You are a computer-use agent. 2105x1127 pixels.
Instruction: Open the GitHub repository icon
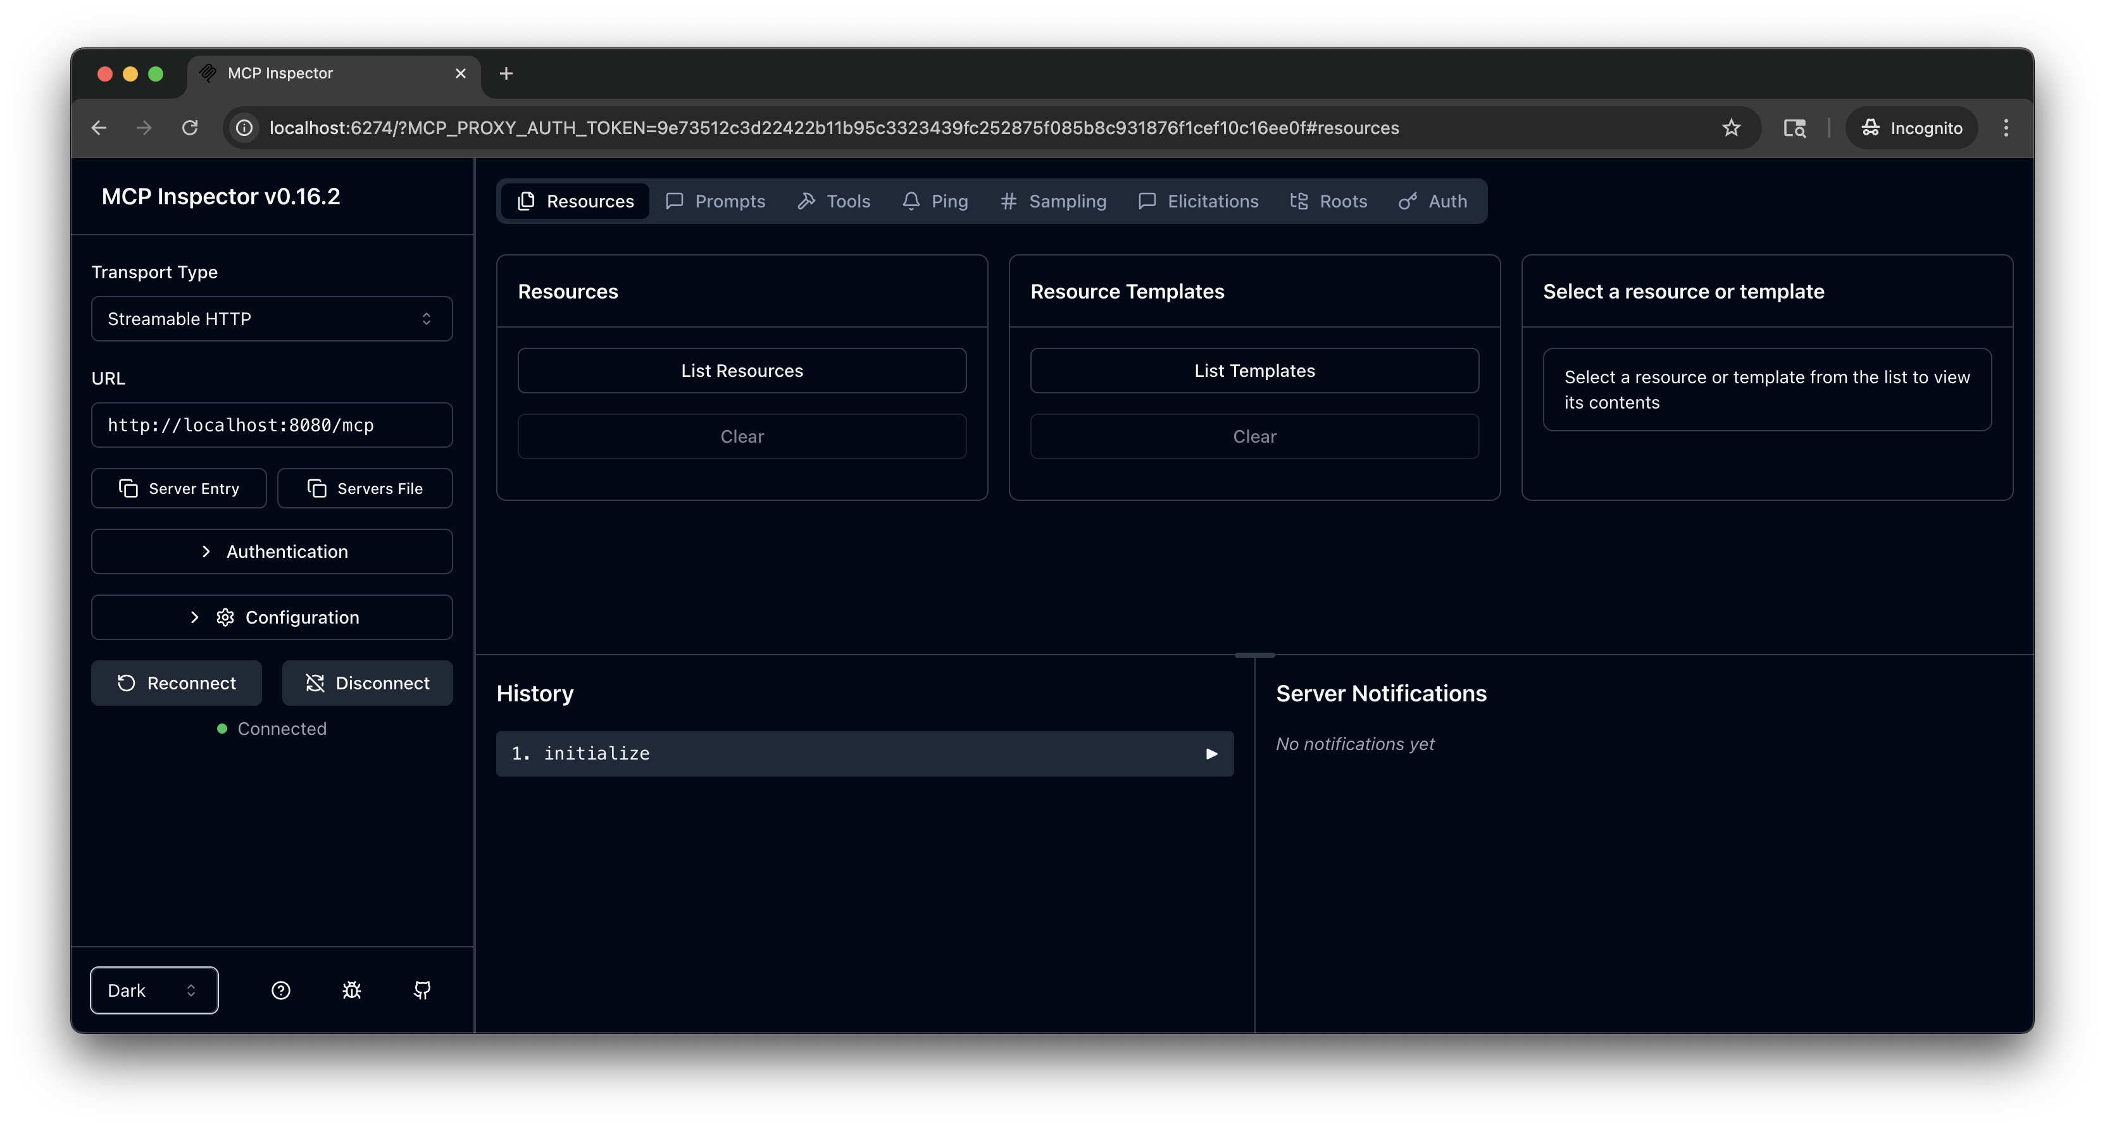422,990
